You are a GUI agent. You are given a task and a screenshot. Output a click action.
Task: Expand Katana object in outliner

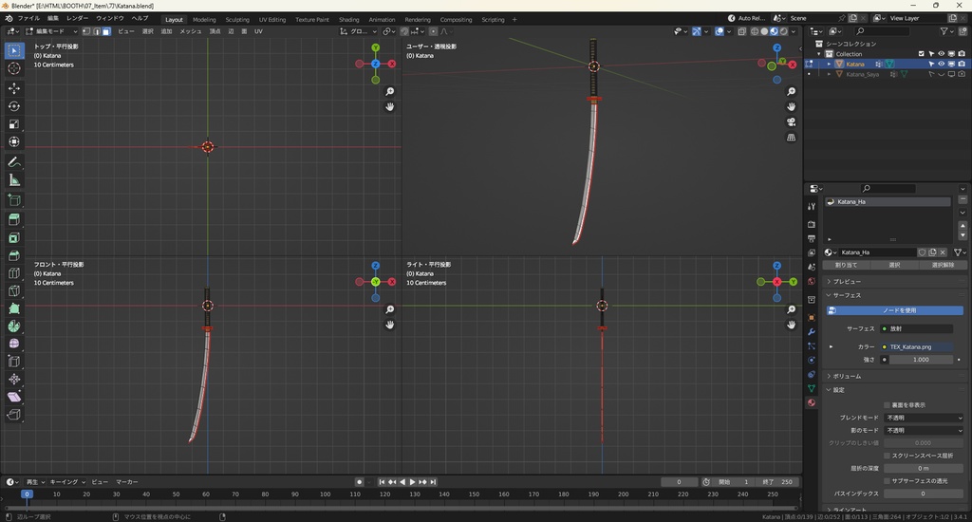830,64
